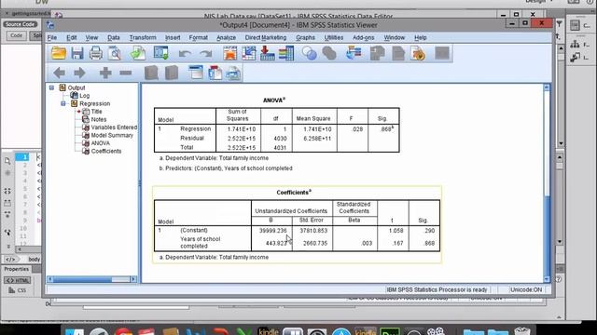
Task: Select Title in the outline tree
Action: (96, 112)
